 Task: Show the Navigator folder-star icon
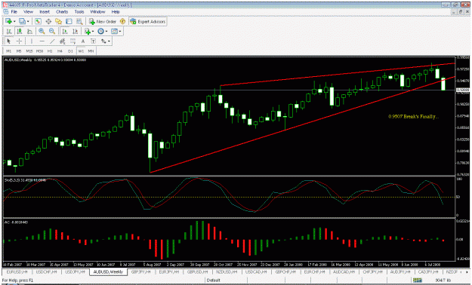coord(58,21)
